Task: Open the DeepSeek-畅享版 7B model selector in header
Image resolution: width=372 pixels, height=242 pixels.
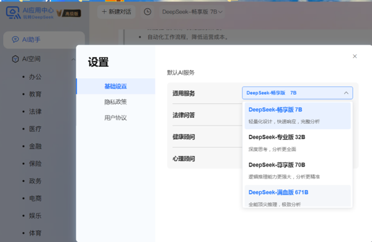Action: tap(192, 12)
